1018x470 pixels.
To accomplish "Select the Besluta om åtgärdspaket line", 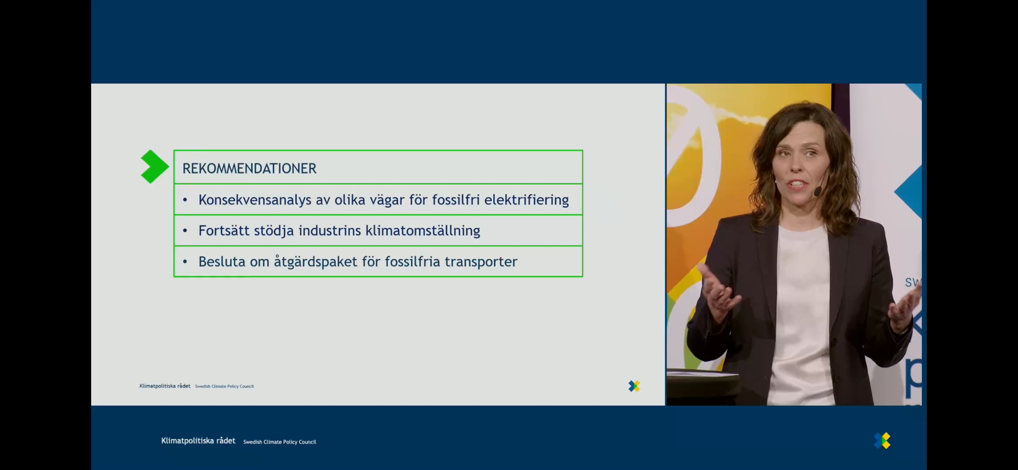I will tap(357, 262).
